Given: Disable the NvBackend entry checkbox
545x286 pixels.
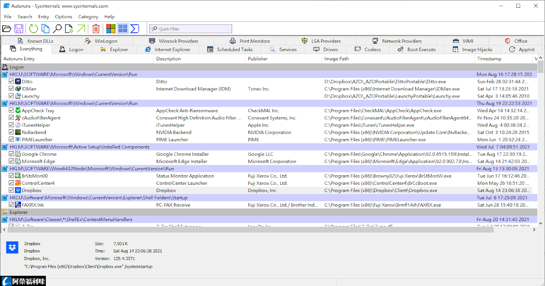Looking at the screenshot, I should tap(11, 132).
